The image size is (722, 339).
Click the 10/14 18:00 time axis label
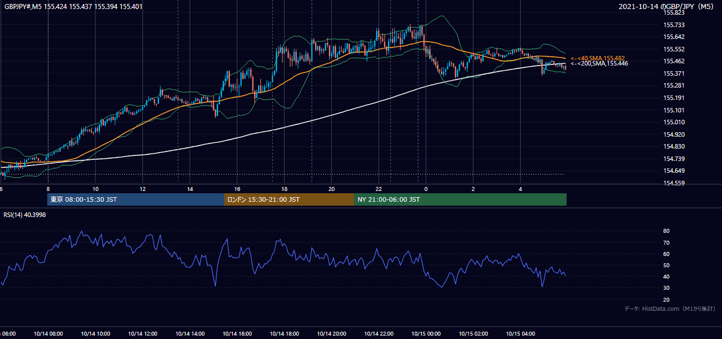coord(284,334)
